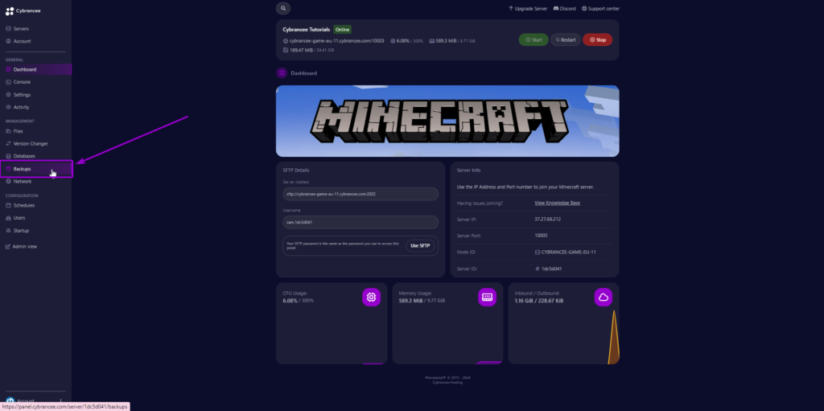Click the purple Memory Usage icon
The image size is (824, 411).
pos(487,298)
